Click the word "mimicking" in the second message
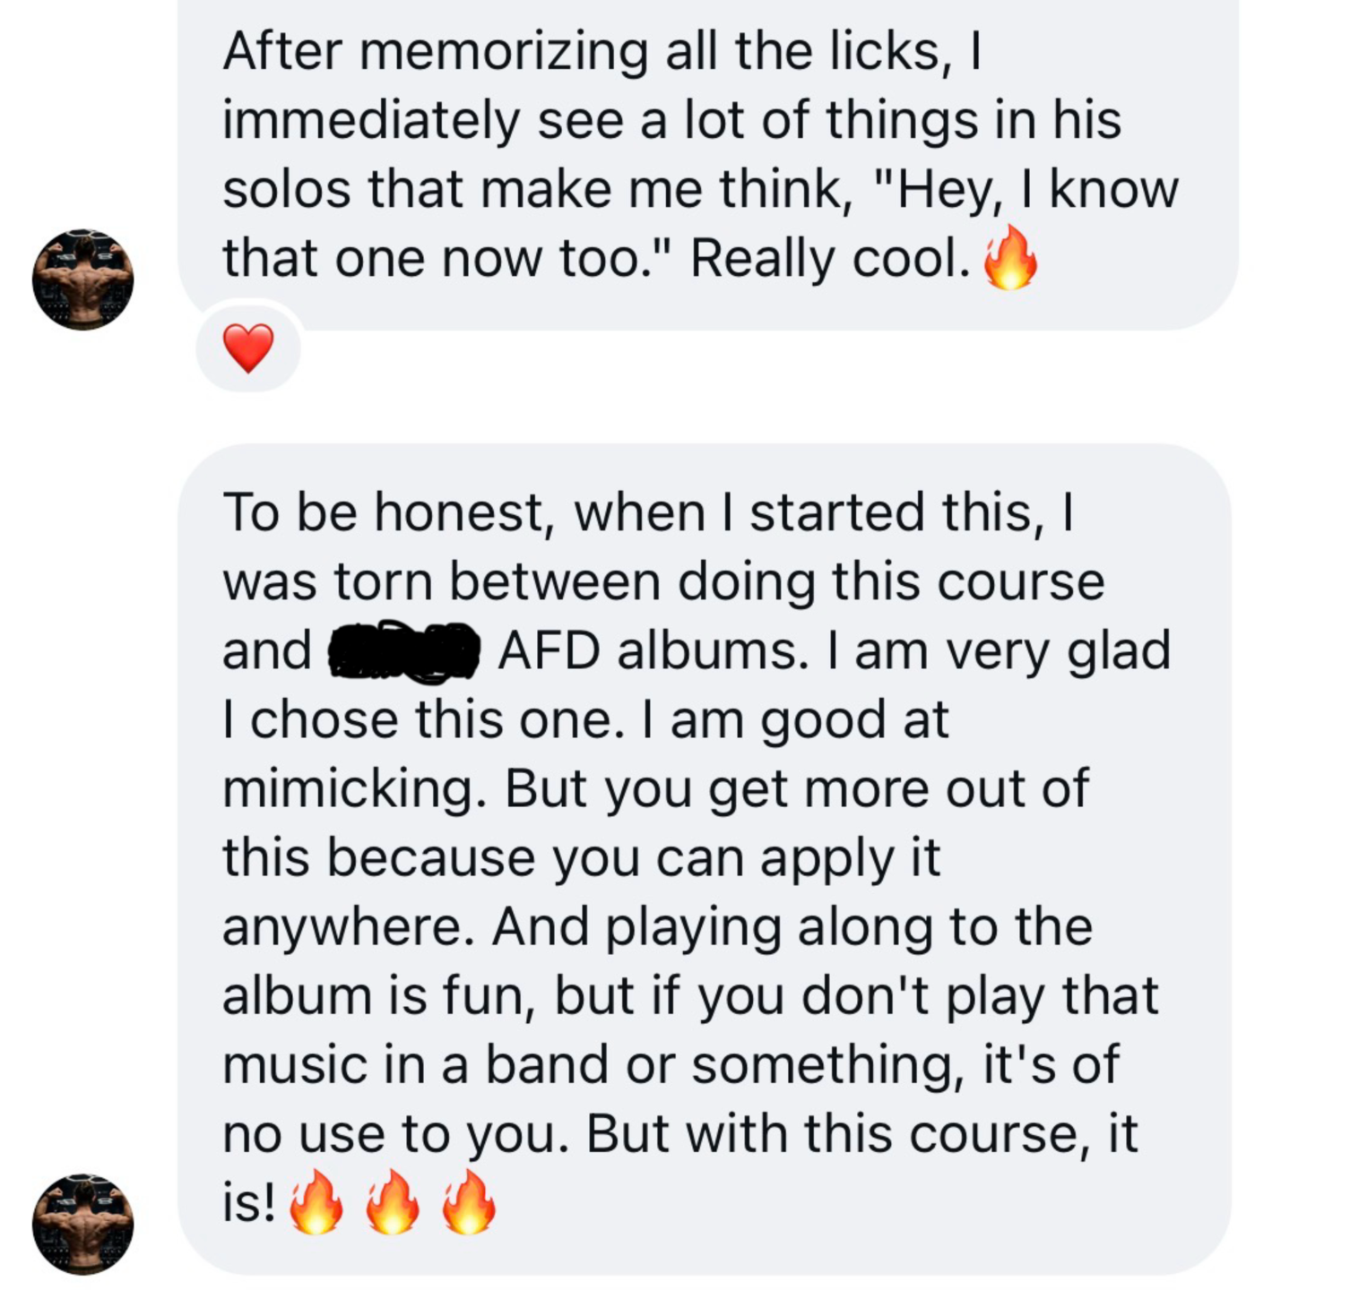Screen dimensions: 1350x1290 click(x=348, y=789)
